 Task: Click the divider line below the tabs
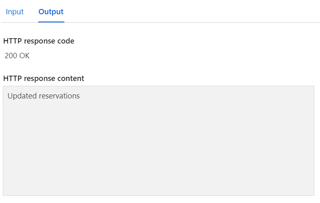pos(183,22)
